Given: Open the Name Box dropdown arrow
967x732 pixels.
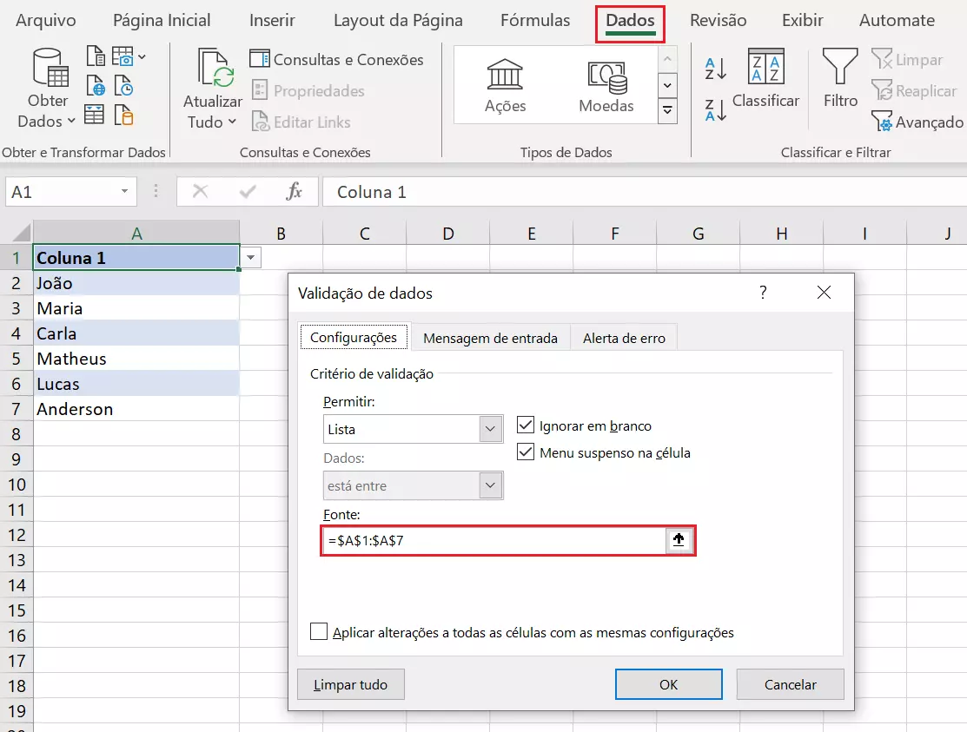Looking at the screenshot, I should (125, 192).
